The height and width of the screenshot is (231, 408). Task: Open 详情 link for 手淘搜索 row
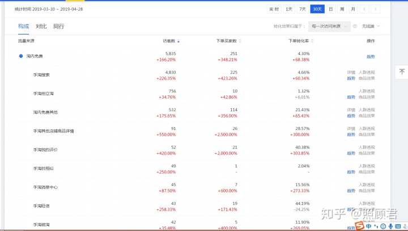[351, 73]
